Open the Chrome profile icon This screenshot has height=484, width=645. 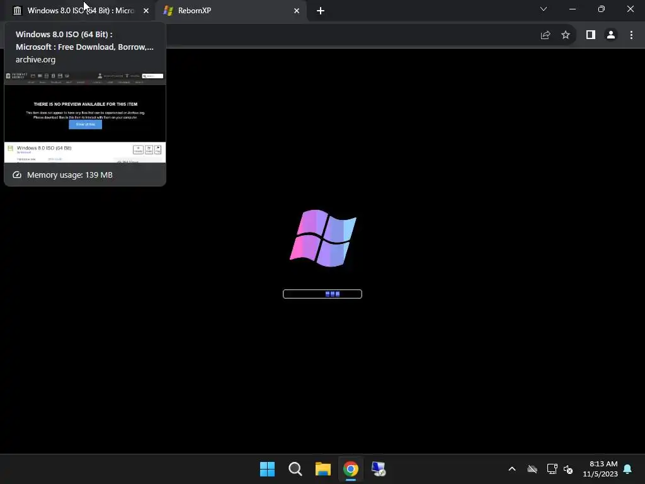(611, 35)
